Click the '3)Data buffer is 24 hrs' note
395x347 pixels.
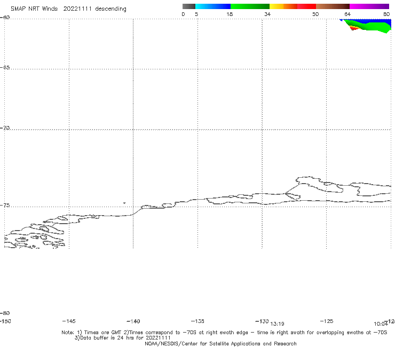click(123, 338)
